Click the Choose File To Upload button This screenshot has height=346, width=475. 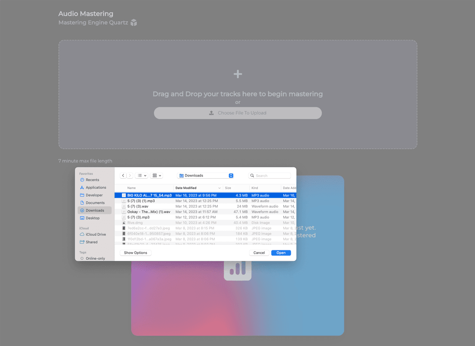tap(237, 113)
